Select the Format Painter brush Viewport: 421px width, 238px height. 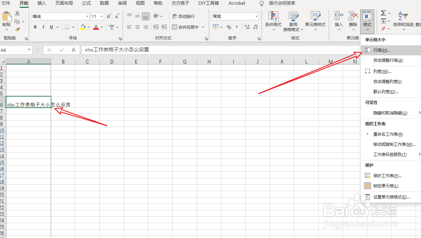pyautogui.click(x=17, y=30)
